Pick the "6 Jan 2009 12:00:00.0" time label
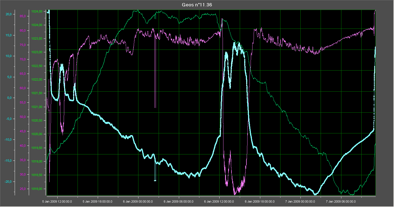This screenshot has height=207, width=394. 219,202
